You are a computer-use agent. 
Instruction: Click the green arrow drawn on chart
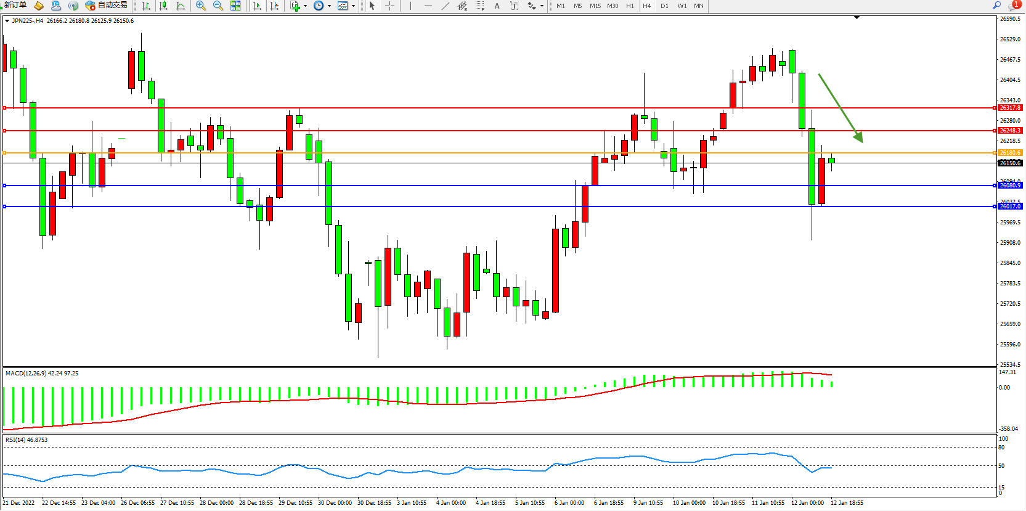[840, 107]
